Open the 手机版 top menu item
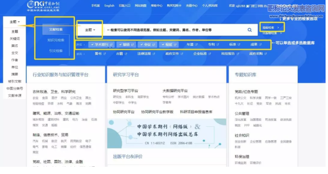Image resolution: width=328 pixels, height=174 pixels. 95,6
